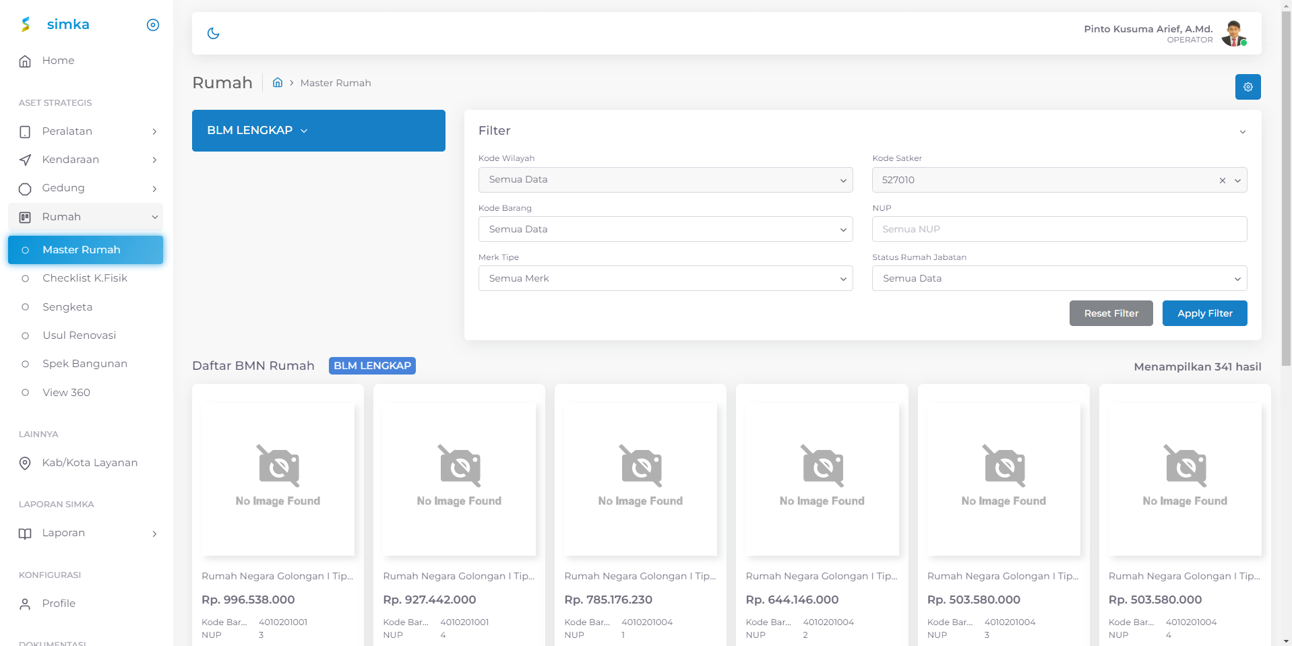This screenshot has height=646, width=1292.
Task: Click the Laporan book icon
Action: coord(25,534)
